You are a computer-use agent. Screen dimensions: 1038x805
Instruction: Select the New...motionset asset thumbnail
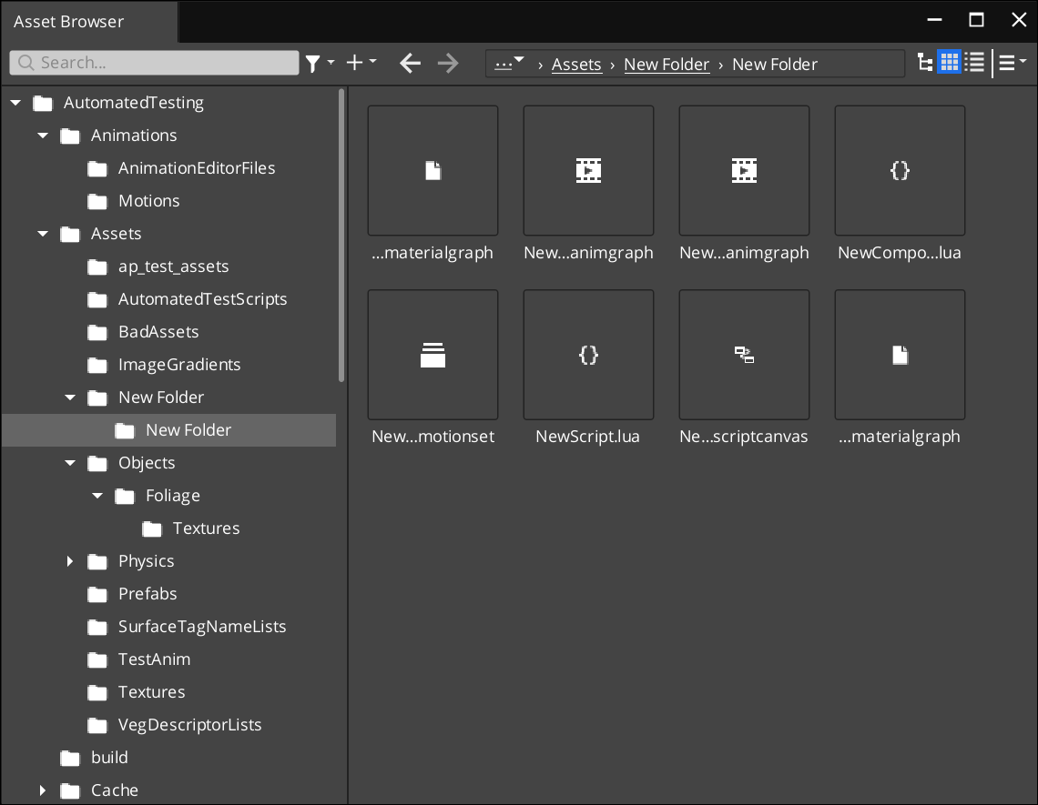click(432, 355)
